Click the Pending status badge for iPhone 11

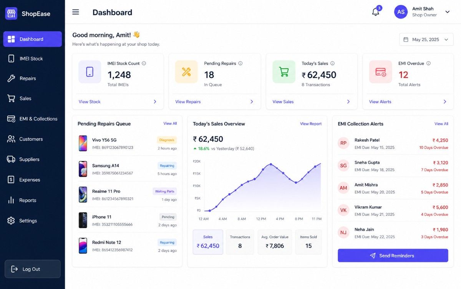click(168, 217)
